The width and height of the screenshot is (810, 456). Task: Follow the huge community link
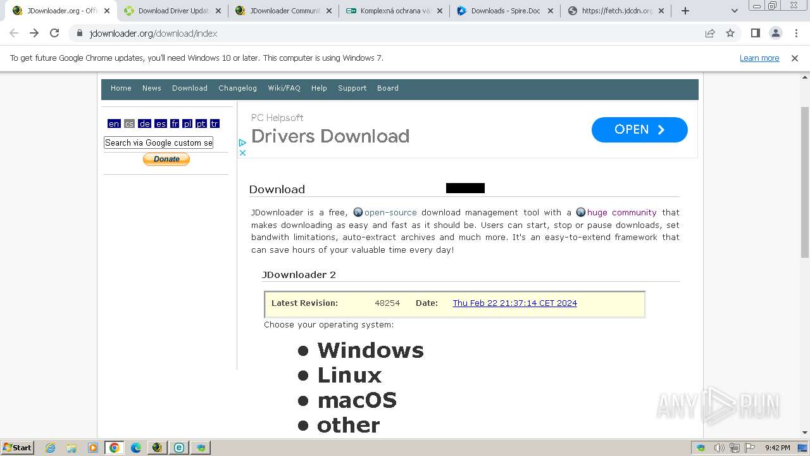[621, 212]
